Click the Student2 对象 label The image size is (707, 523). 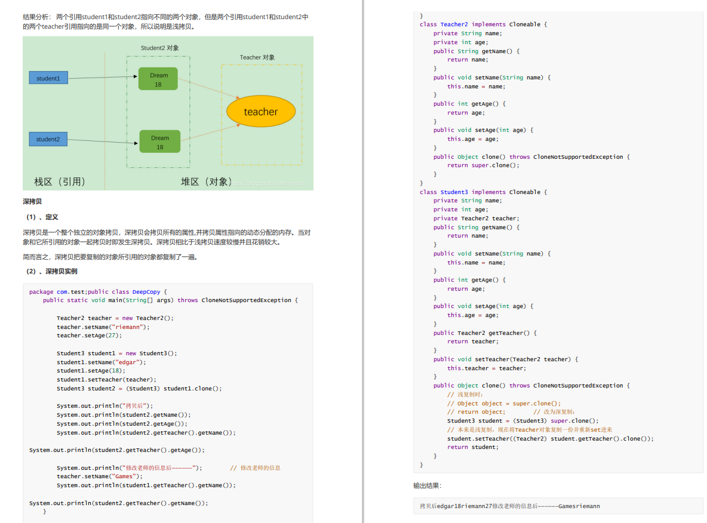[159, 48]
